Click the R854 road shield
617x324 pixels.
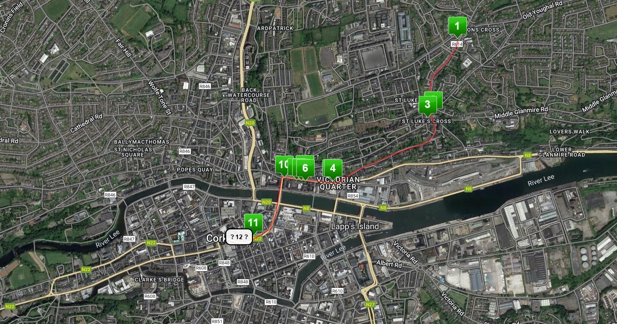point(353,196)
